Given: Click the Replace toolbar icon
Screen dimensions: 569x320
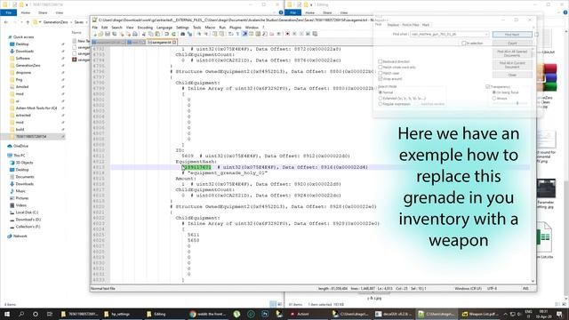Looking at the screenshot, I should pyautogui.click(x=189, y=34).
